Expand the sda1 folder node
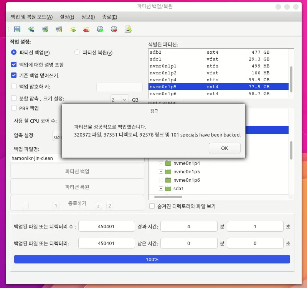This screenshot has height=288, width=307. click(161, 188)
